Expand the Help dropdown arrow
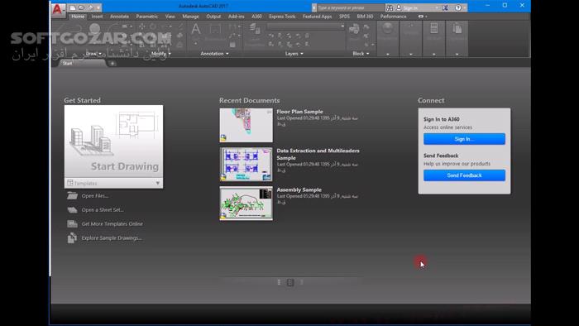579x326 pixels. tap(465, 7)
